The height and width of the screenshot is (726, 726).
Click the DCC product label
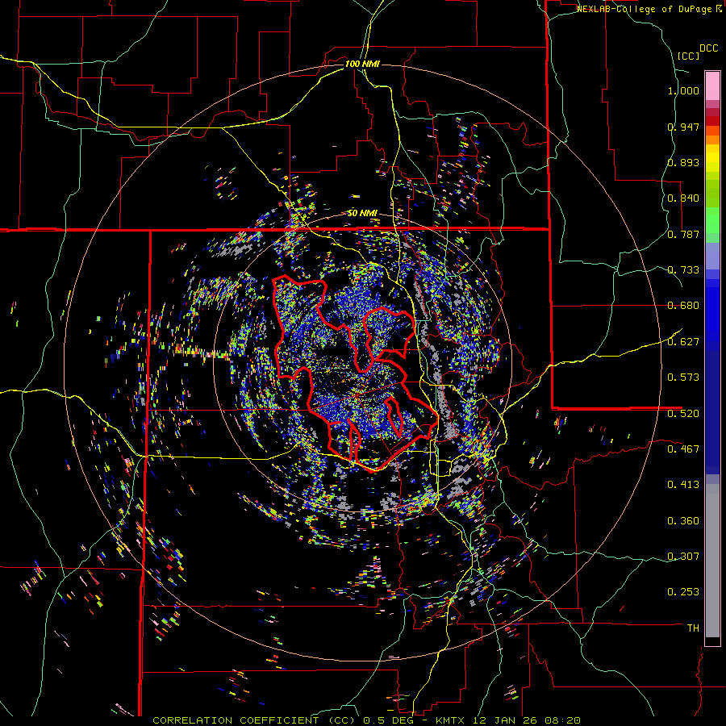coord(708,48)
